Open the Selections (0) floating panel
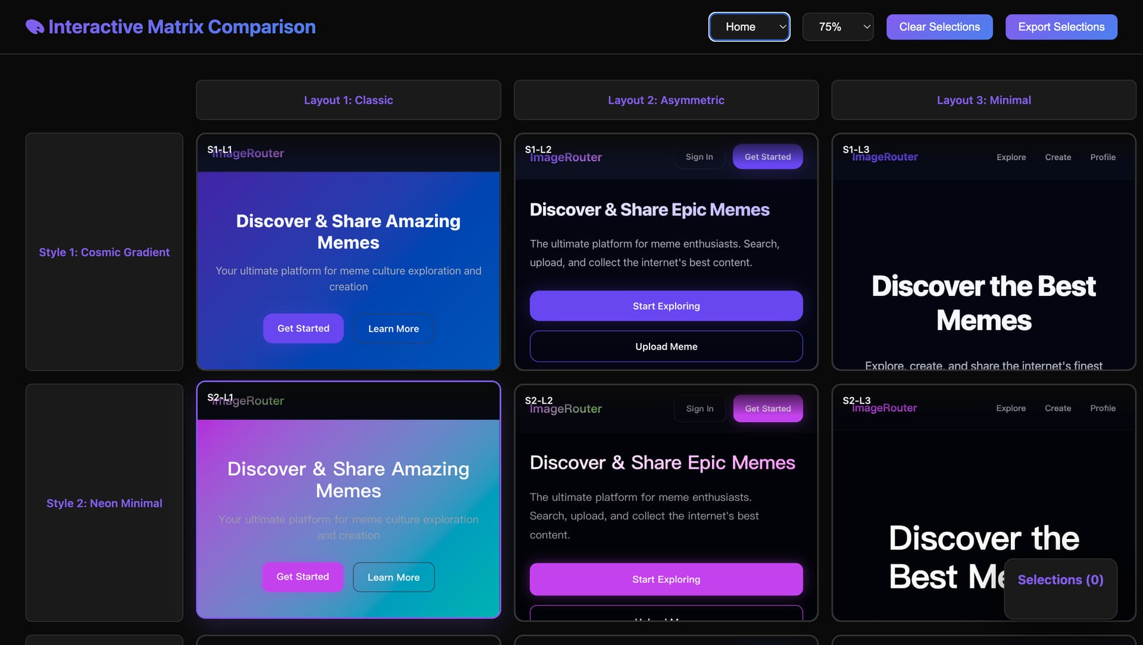The height and width of the screenshot is (645, 1143). tap(1060, 580)
